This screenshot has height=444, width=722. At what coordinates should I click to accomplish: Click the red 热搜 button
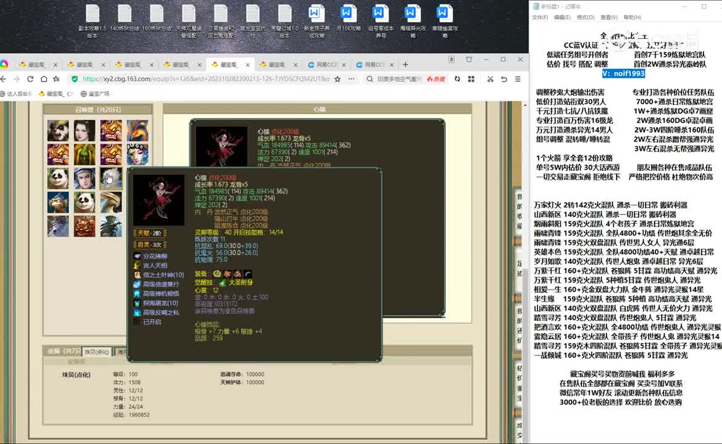click(x=436, y=79)
